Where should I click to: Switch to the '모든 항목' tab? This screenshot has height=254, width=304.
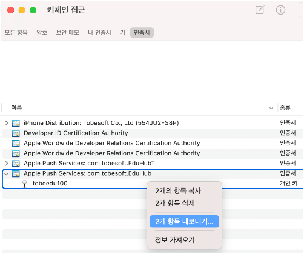16,32
